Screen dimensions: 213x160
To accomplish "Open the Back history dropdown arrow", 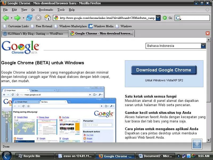I will (x=11, y=18).
